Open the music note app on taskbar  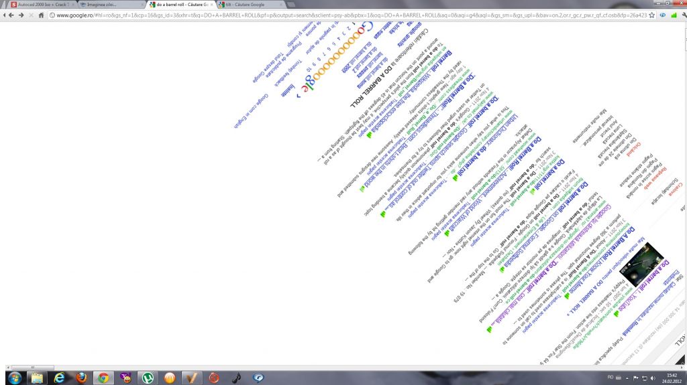click(x=236, y=378)
